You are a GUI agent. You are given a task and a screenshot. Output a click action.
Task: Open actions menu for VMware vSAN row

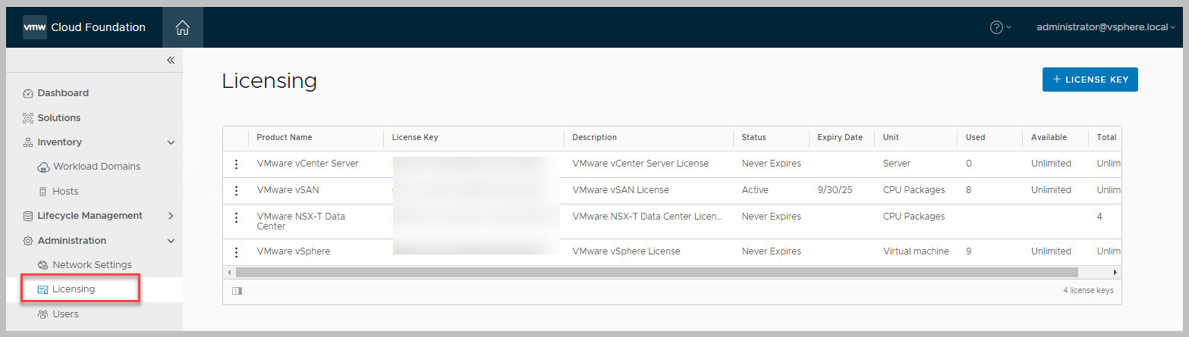coord(236,191)
